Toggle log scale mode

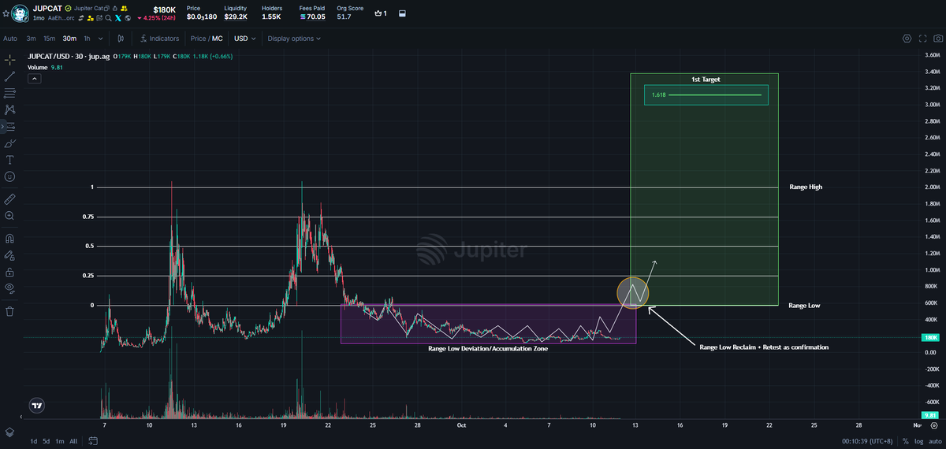pos(918,441)
